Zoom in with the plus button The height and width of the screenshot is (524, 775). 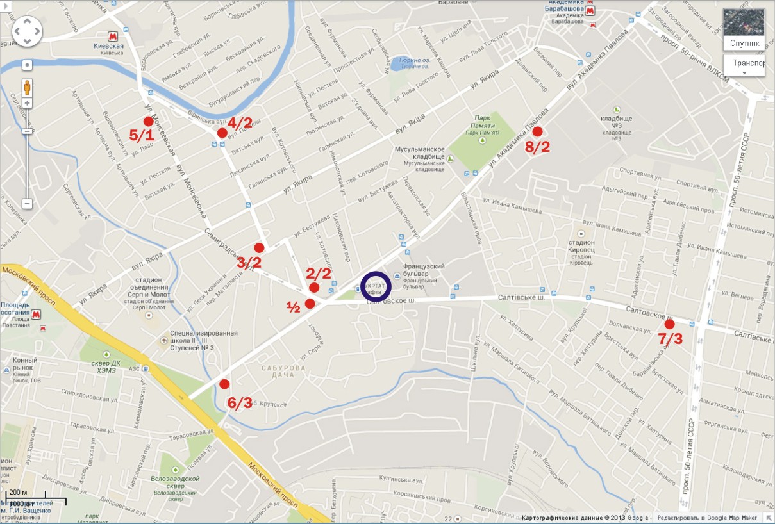pyautogui.click(x=28, y=103)
